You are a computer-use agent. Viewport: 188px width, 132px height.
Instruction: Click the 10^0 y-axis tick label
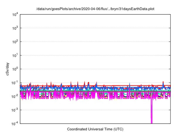[x=15, y=69]
